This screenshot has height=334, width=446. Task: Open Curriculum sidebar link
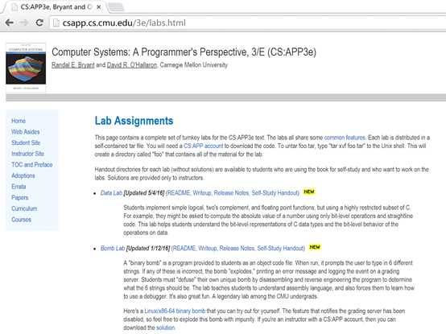pos(24,208)
